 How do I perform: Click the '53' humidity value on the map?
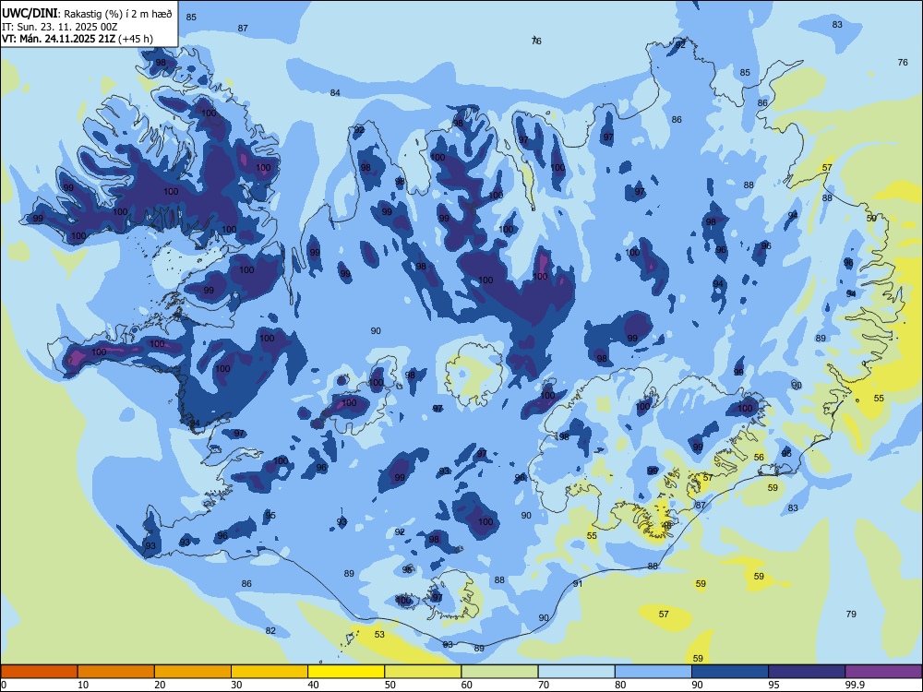(x=379, y=635)
